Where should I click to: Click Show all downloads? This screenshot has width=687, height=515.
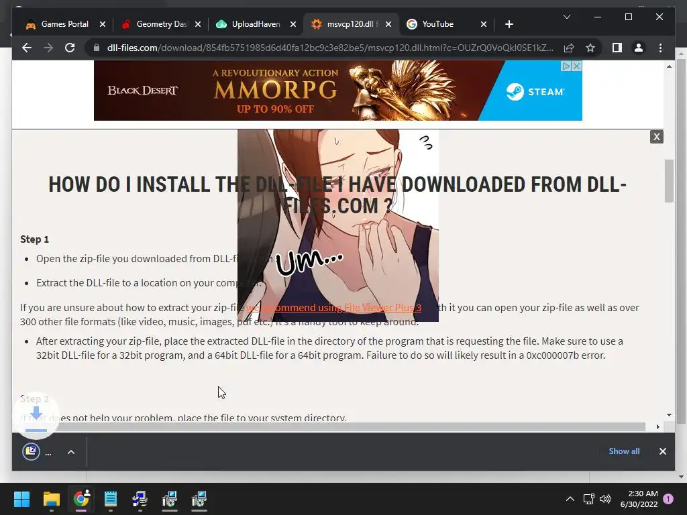[x=624, y=451]
